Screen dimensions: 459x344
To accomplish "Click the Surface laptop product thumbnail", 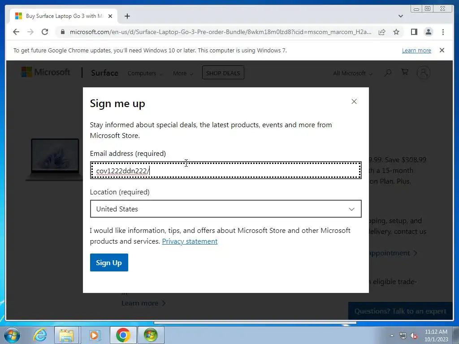I will click(55, 159).
